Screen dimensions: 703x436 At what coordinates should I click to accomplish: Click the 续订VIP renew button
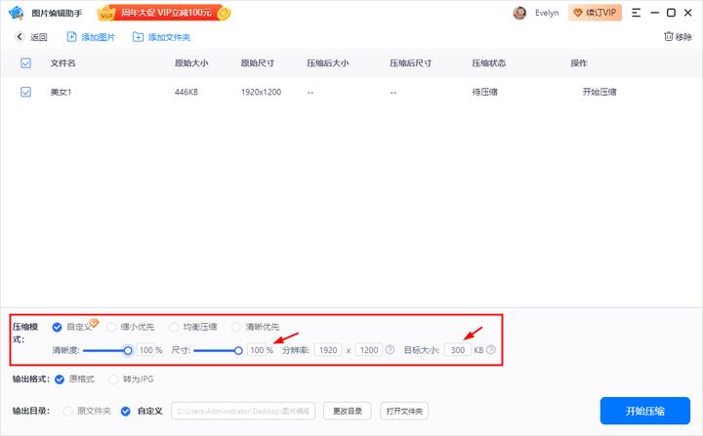595,13
